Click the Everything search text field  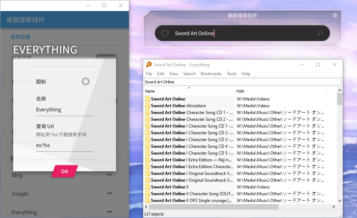243,82
